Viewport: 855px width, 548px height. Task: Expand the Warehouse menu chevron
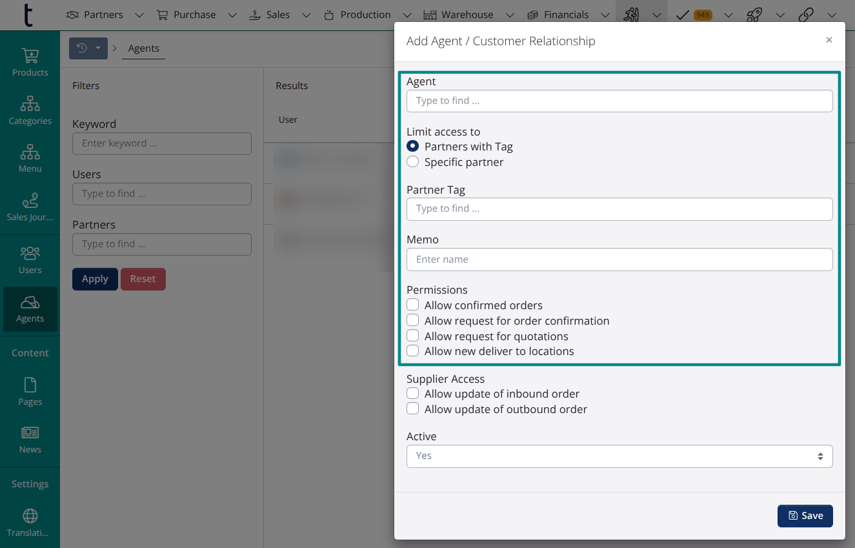pos(510,15)
